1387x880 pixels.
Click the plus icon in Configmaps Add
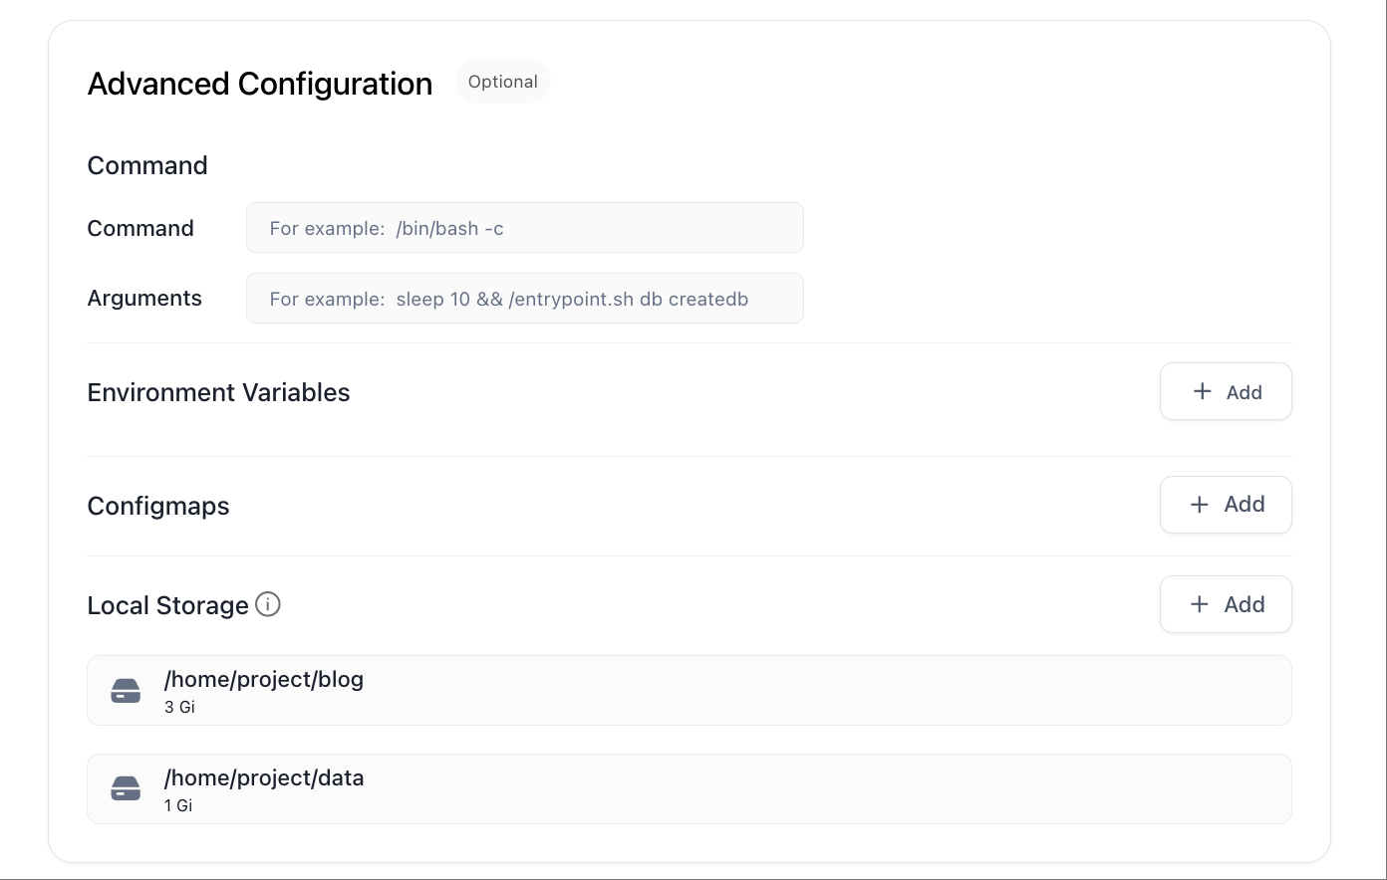(1200, 505)
